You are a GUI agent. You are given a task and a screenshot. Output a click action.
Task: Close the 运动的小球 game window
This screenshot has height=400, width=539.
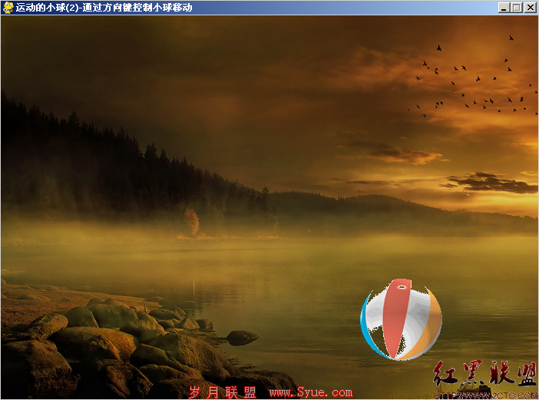(x=529, y=8)
